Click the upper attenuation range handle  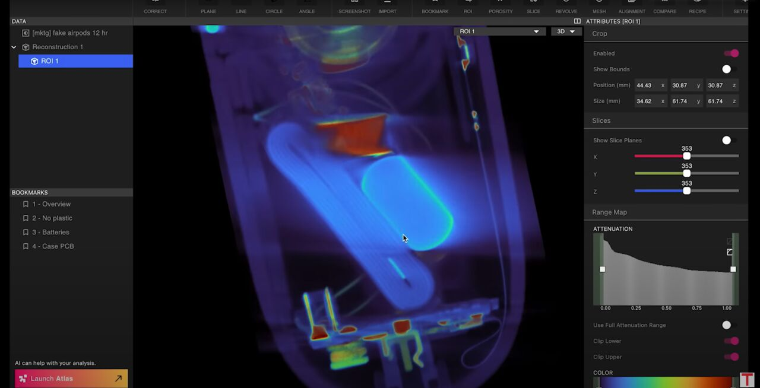coord(733,269)
